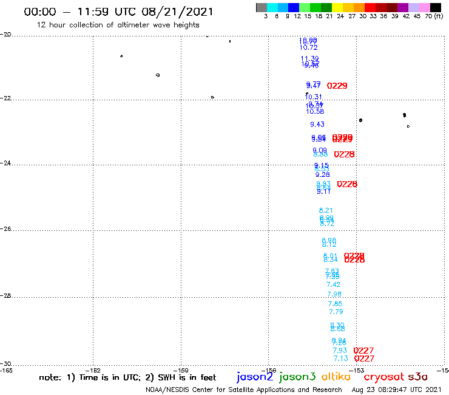This screenshot has width=449, height=395.
Task: Choose the purple swatch in the color scale
Action: coord(403,7)
